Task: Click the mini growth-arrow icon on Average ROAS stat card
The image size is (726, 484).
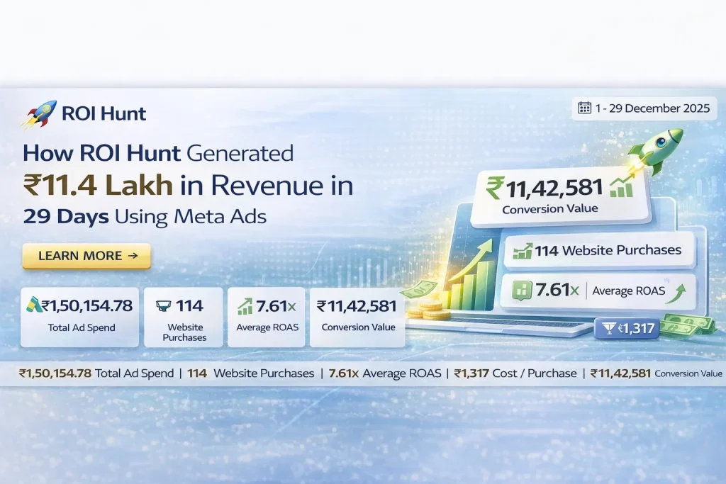Action: tap(243, 305)
